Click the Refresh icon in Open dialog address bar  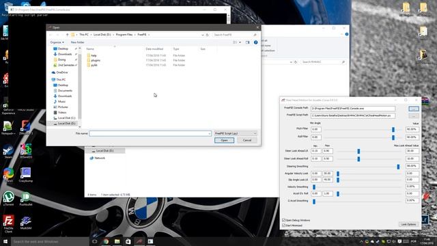tap(207, 35)
